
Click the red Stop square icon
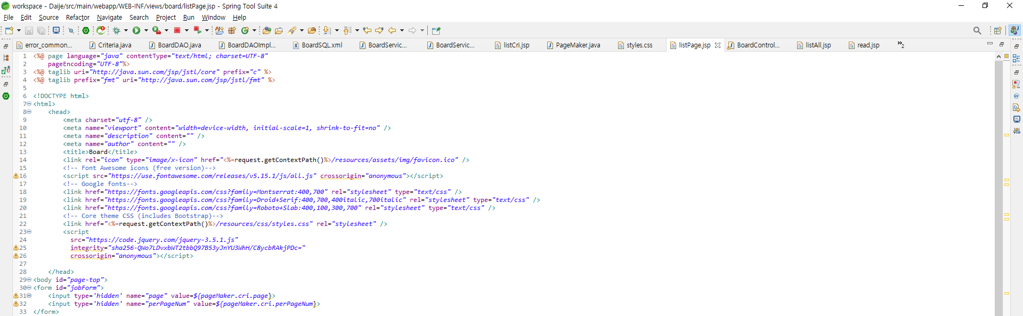177,30
